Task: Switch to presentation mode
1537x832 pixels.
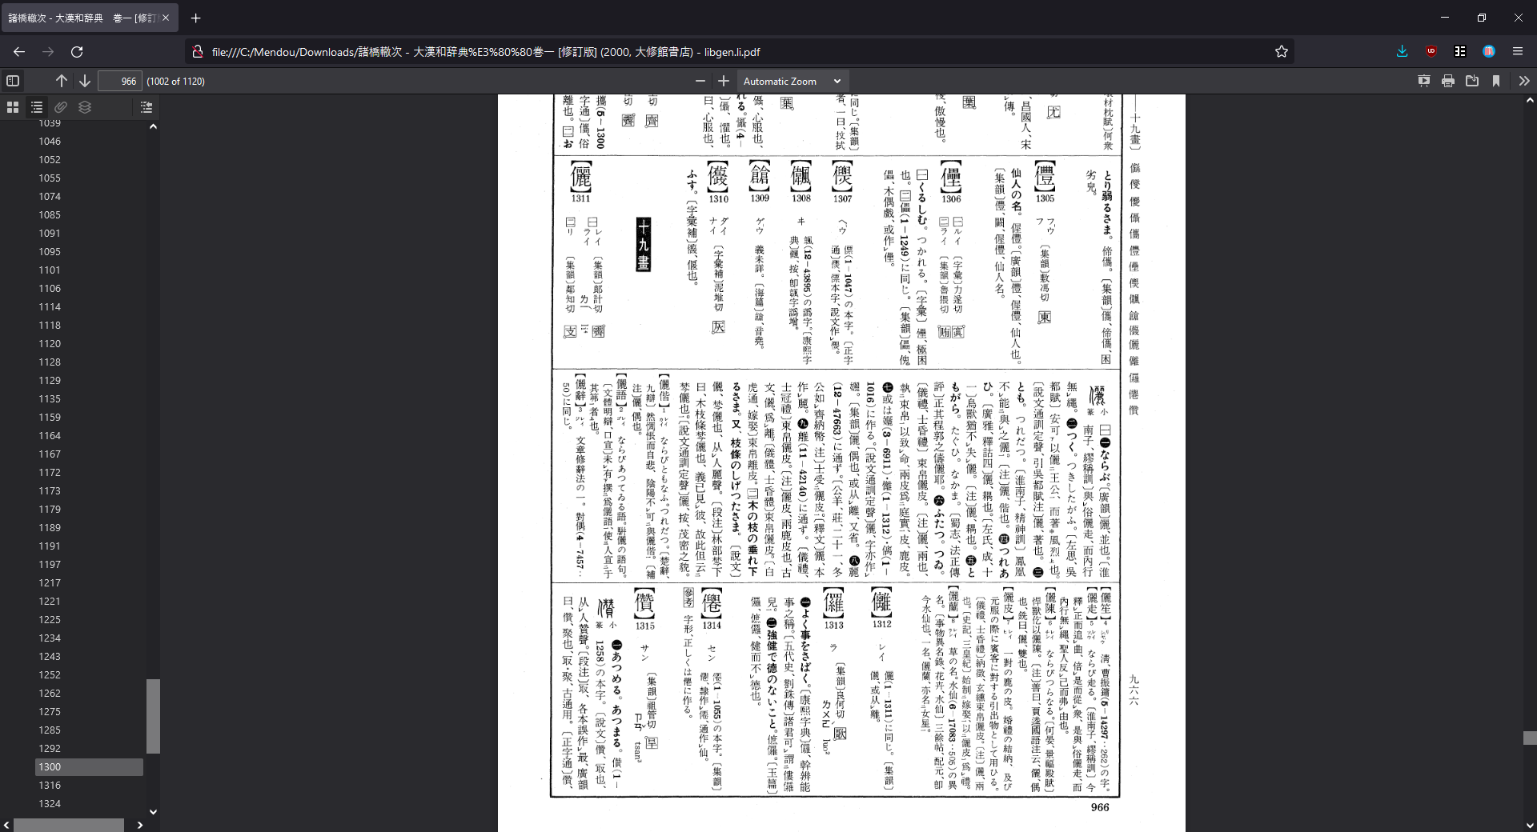Action: pos(1423,81)
